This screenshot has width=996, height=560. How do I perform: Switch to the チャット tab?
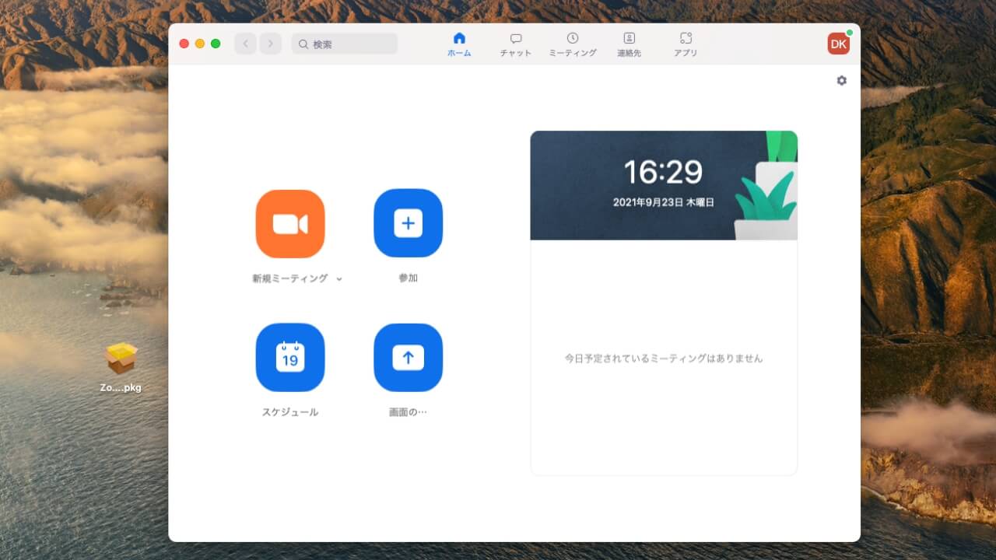coord(516,44)
